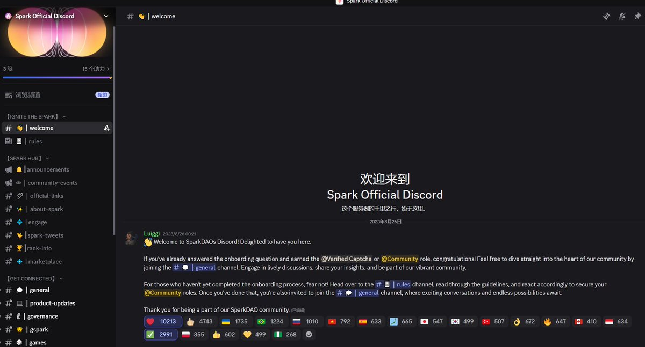The height and width of the screenshot is (347, 645).
Task: Click the server boost progress bar
Action: coord(57,78)
